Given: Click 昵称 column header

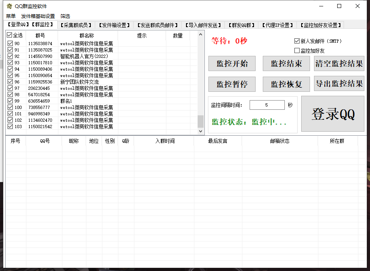Looking at the screenshot, I should 74,141.
